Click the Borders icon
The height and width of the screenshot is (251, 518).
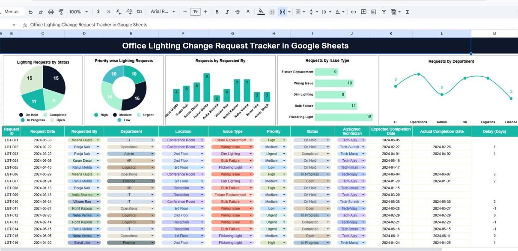271,12
